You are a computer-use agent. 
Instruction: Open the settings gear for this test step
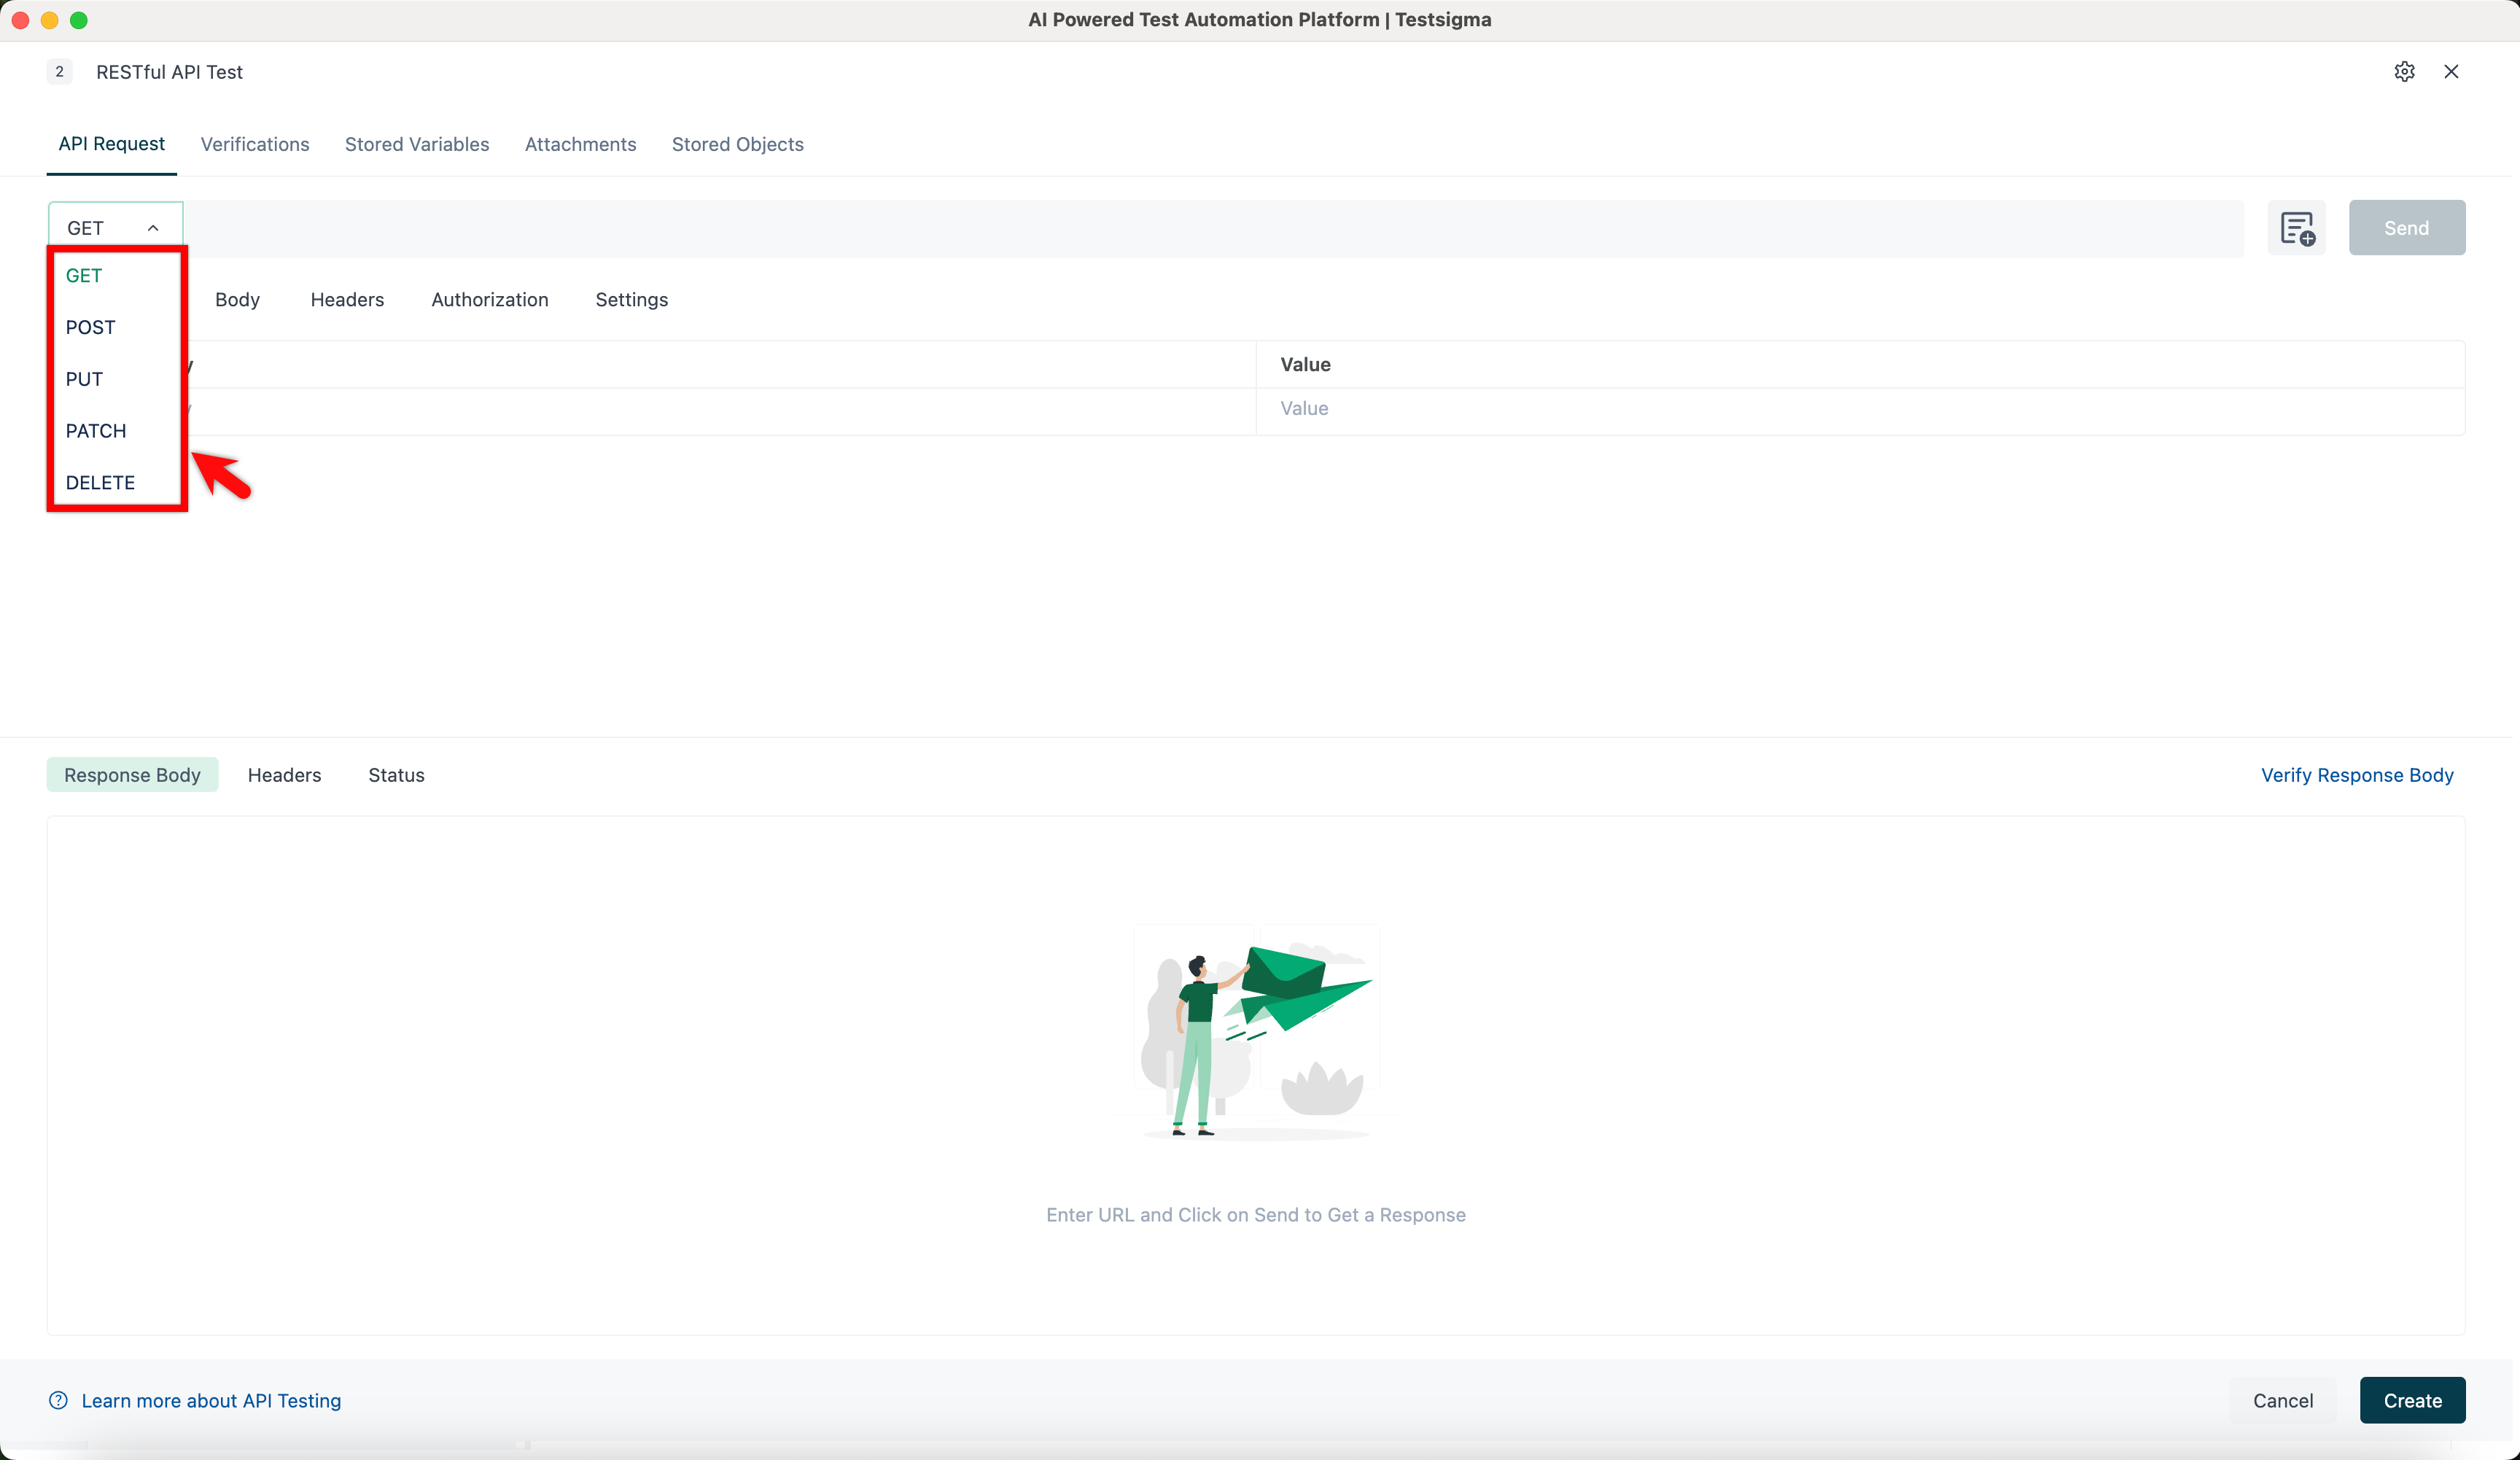pyautogui.click(x=2404, y=71)
